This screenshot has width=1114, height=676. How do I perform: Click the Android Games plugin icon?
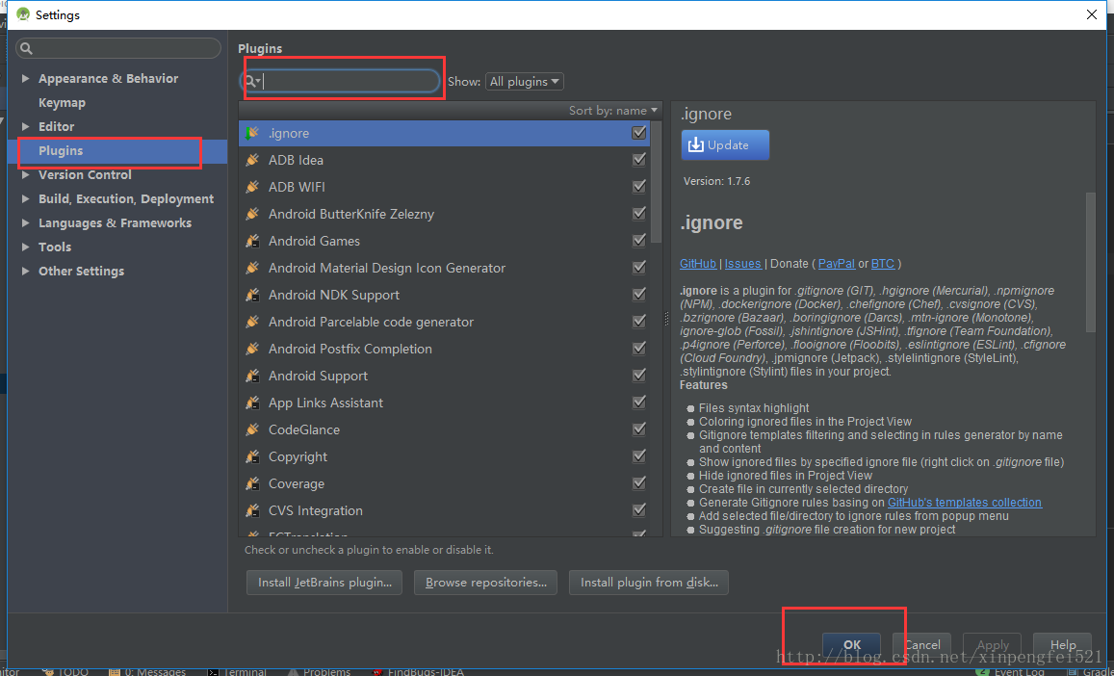coord(252,241)
